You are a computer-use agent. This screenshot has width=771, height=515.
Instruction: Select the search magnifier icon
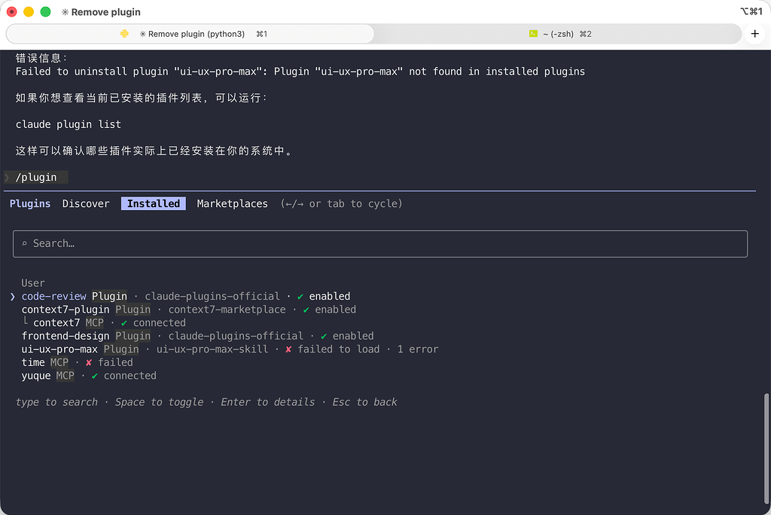point(24,243)
